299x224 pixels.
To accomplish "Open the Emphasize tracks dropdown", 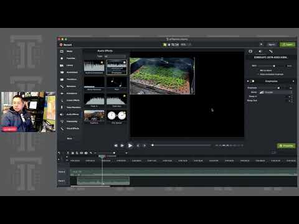I will click(x=277, y=92).
